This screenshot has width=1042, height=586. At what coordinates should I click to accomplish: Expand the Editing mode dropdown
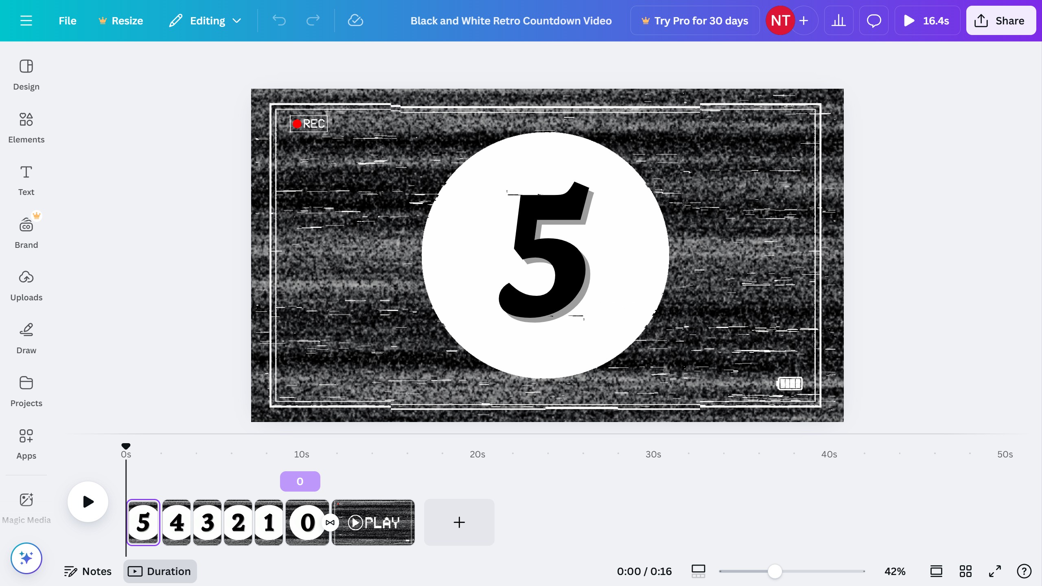(205, 20)
